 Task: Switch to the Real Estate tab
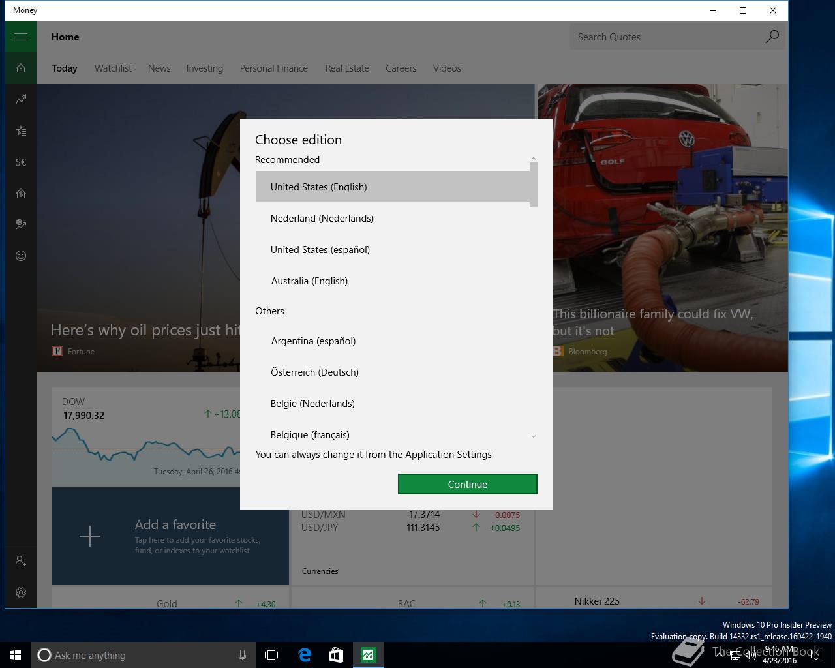(347, 68)
